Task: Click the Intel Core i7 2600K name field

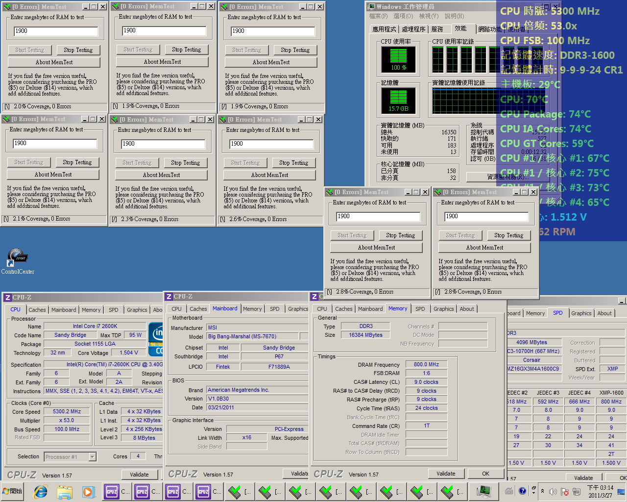Action: [x=95, y=326]
